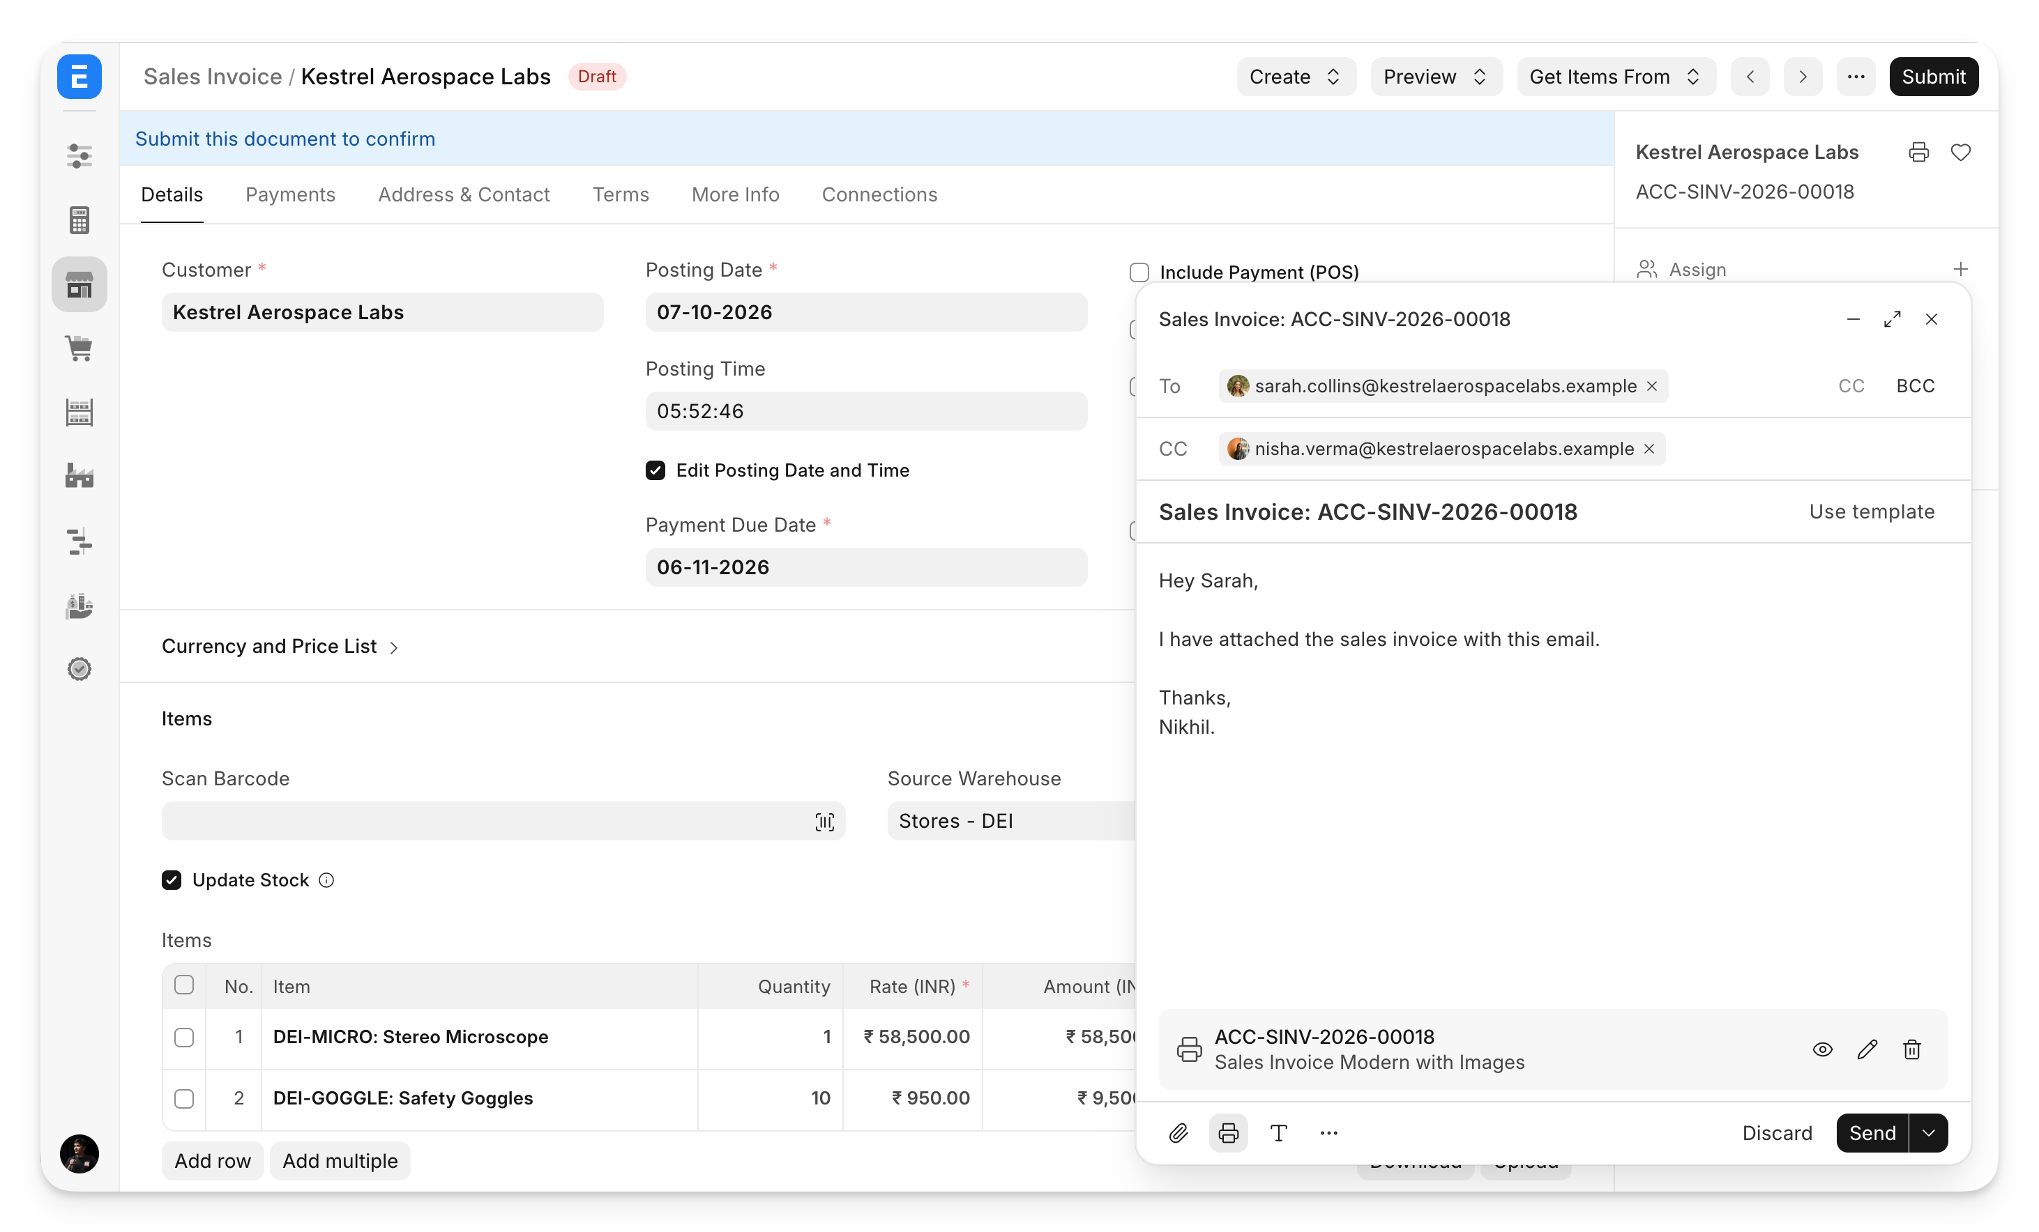
Task: Enable Include Payment (POS) checkbox
Action: tap(1139, 272)
